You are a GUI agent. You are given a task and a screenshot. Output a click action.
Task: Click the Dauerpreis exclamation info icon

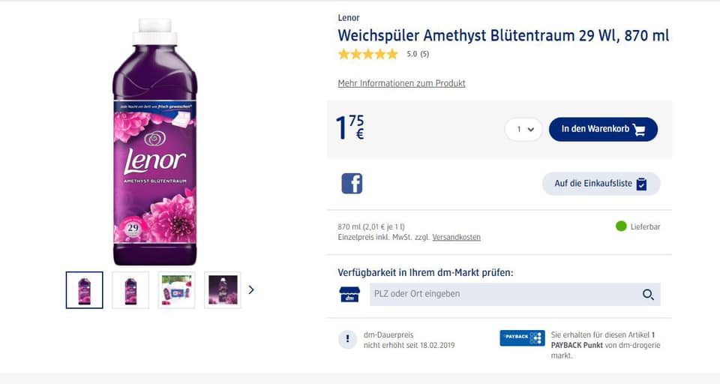click(347, 340)
